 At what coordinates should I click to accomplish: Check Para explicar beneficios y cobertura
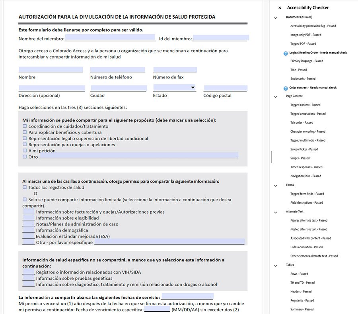[25, 132]
